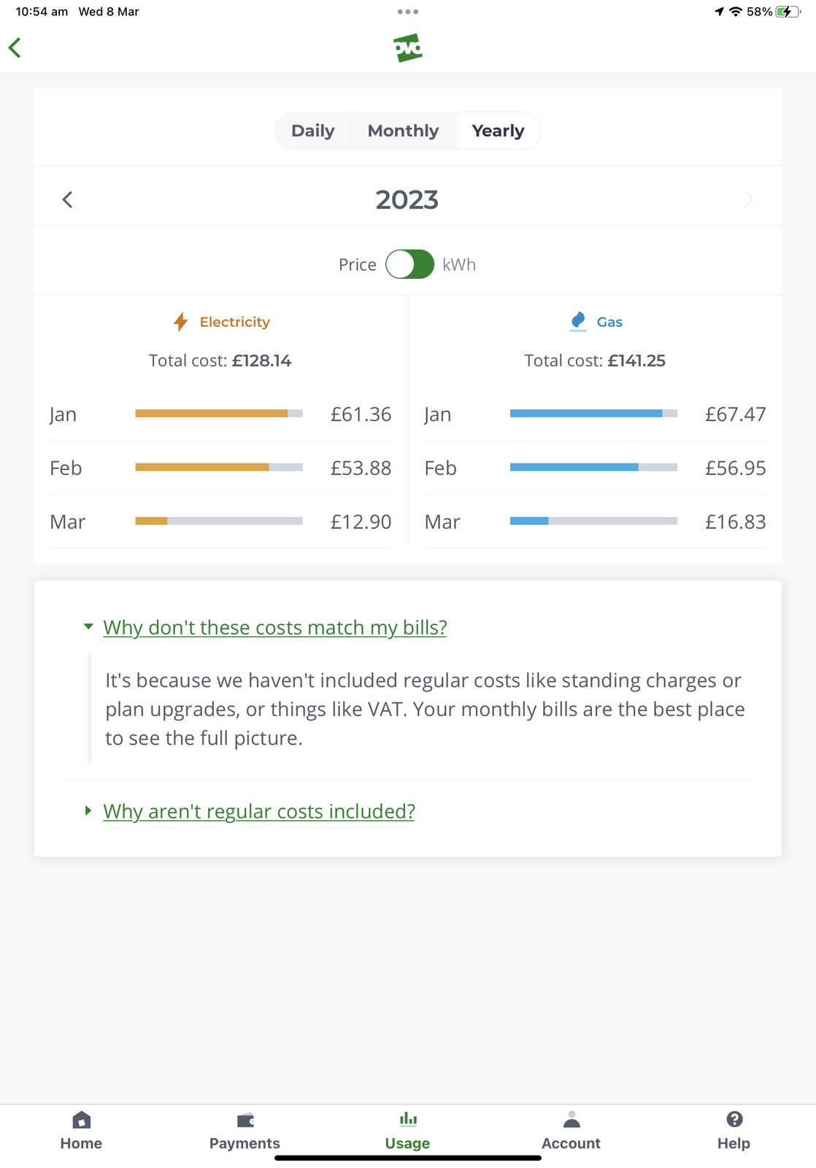Expand the 'Why aren't regular costs included' triangle

(x=88, y=811)
